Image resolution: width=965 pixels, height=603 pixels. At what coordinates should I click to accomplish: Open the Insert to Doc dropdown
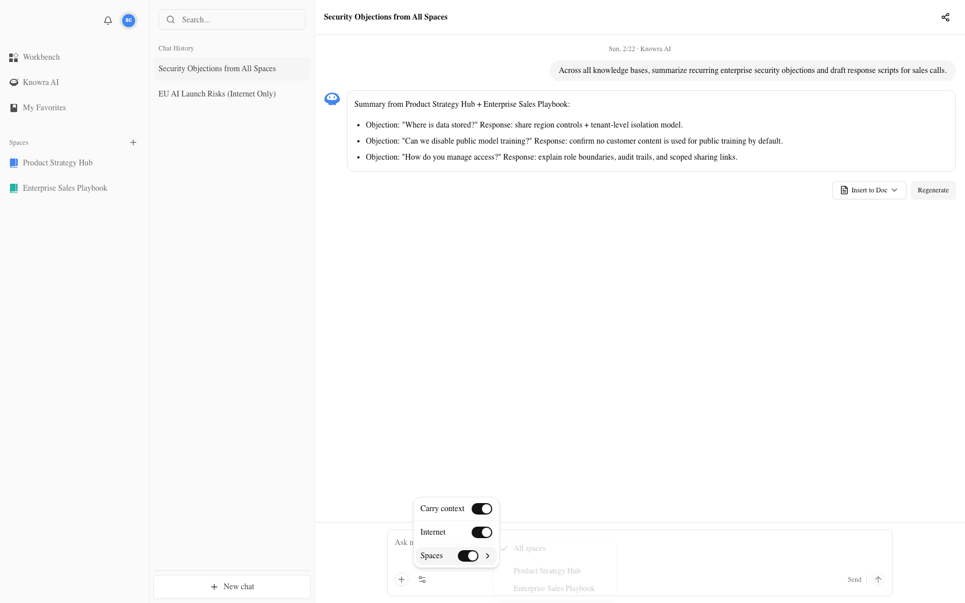[x=869, y=190]
